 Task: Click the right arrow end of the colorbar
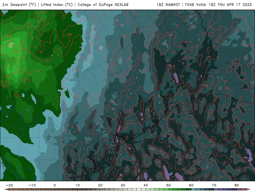coord(248,189)
